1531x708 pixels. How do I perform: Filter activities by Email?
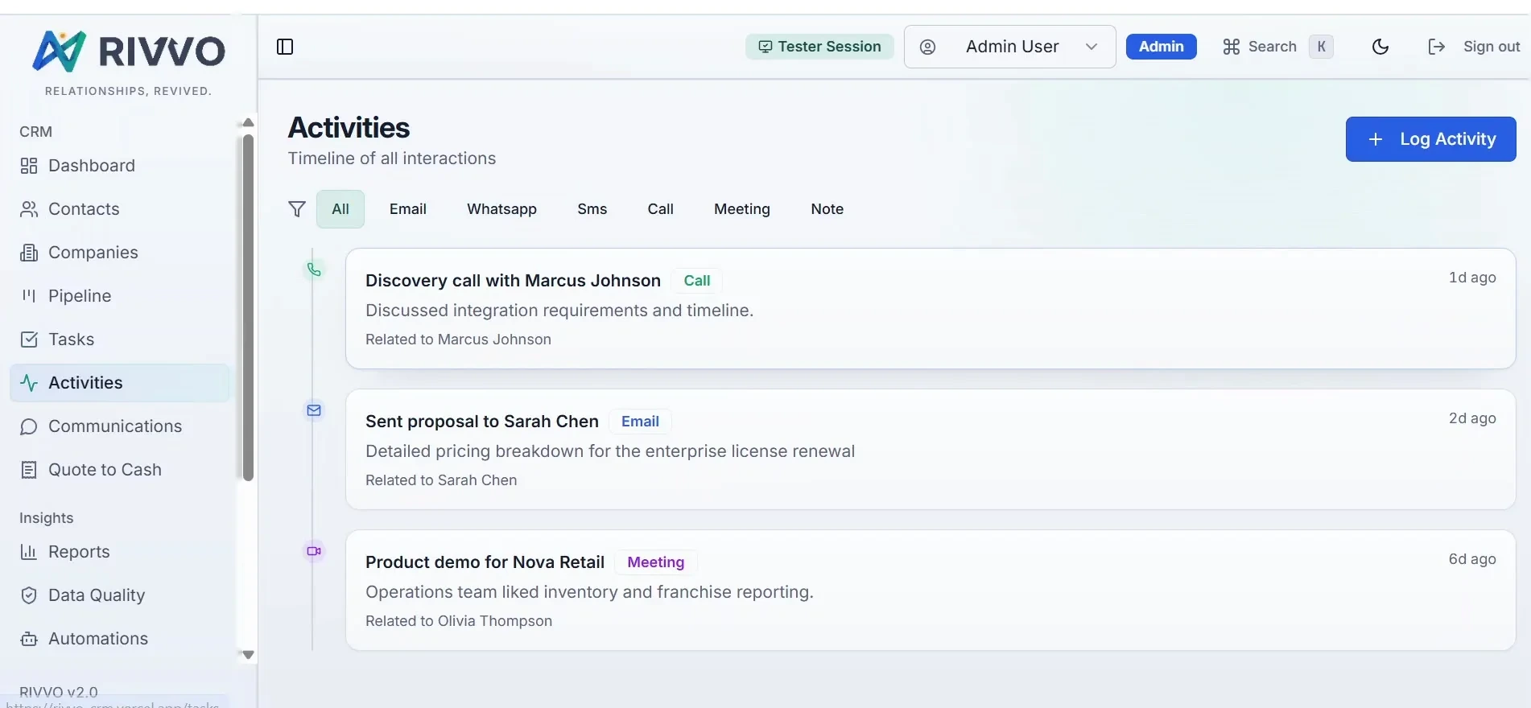pos(408,209)
